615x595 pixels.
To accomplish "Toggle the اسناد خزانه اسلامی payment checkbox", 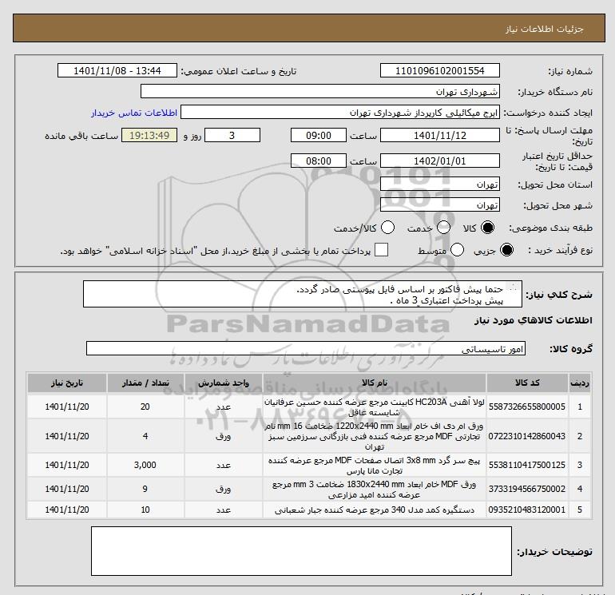I will click(x=381, y=250).
